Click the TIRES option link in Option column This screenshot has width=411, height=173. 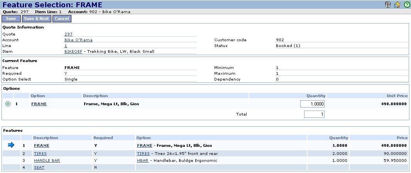point(144,153)
